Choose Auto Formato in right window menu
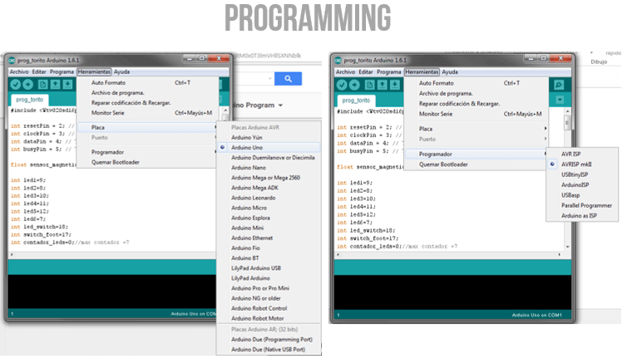 (x=475, y=83)
